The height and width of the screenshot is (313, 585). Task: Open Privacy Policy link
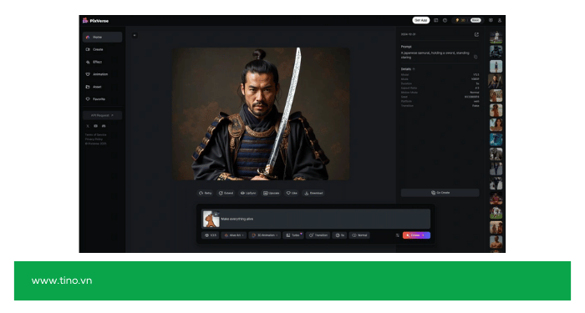tap(94, 139)
